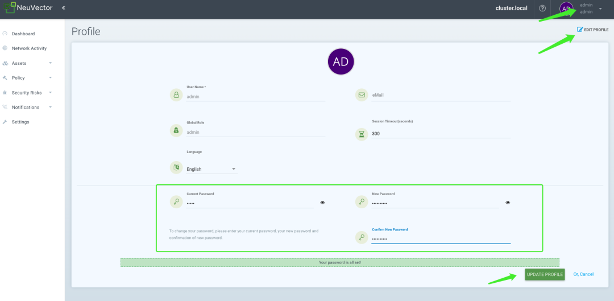Image resolution: width=614 pixels, height=301 pixels.
Task: Click the Profile page heading
Action: click(86, 31)
